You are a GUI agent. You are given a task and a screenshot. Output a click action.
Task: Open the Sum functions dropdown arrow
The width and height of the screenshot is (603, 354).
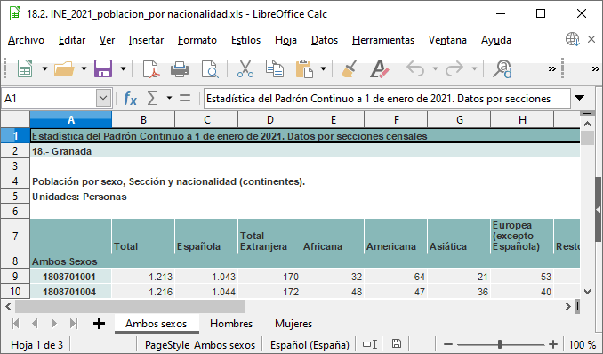169,98
